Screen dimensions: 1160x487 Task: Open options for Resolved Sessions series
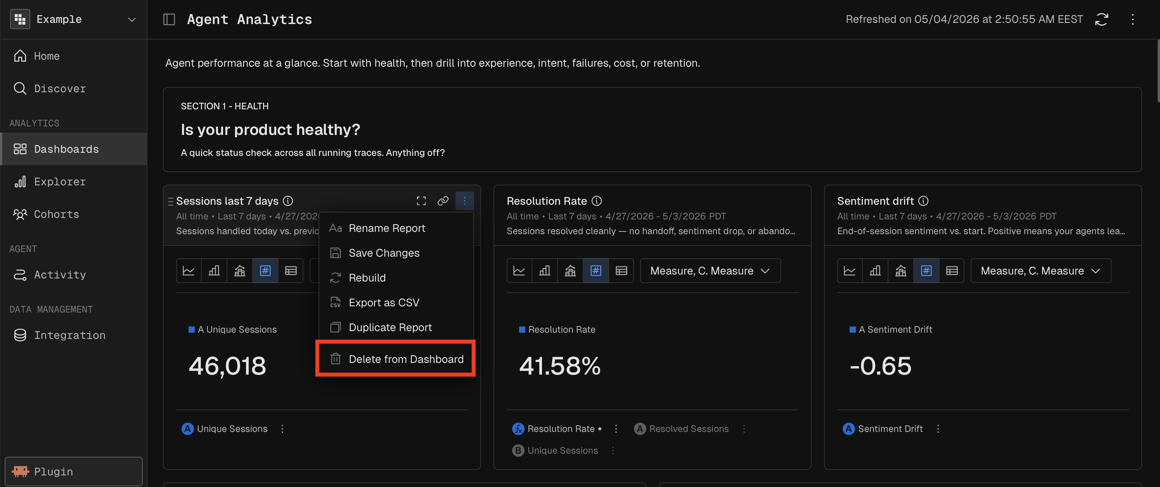point(744,428)
